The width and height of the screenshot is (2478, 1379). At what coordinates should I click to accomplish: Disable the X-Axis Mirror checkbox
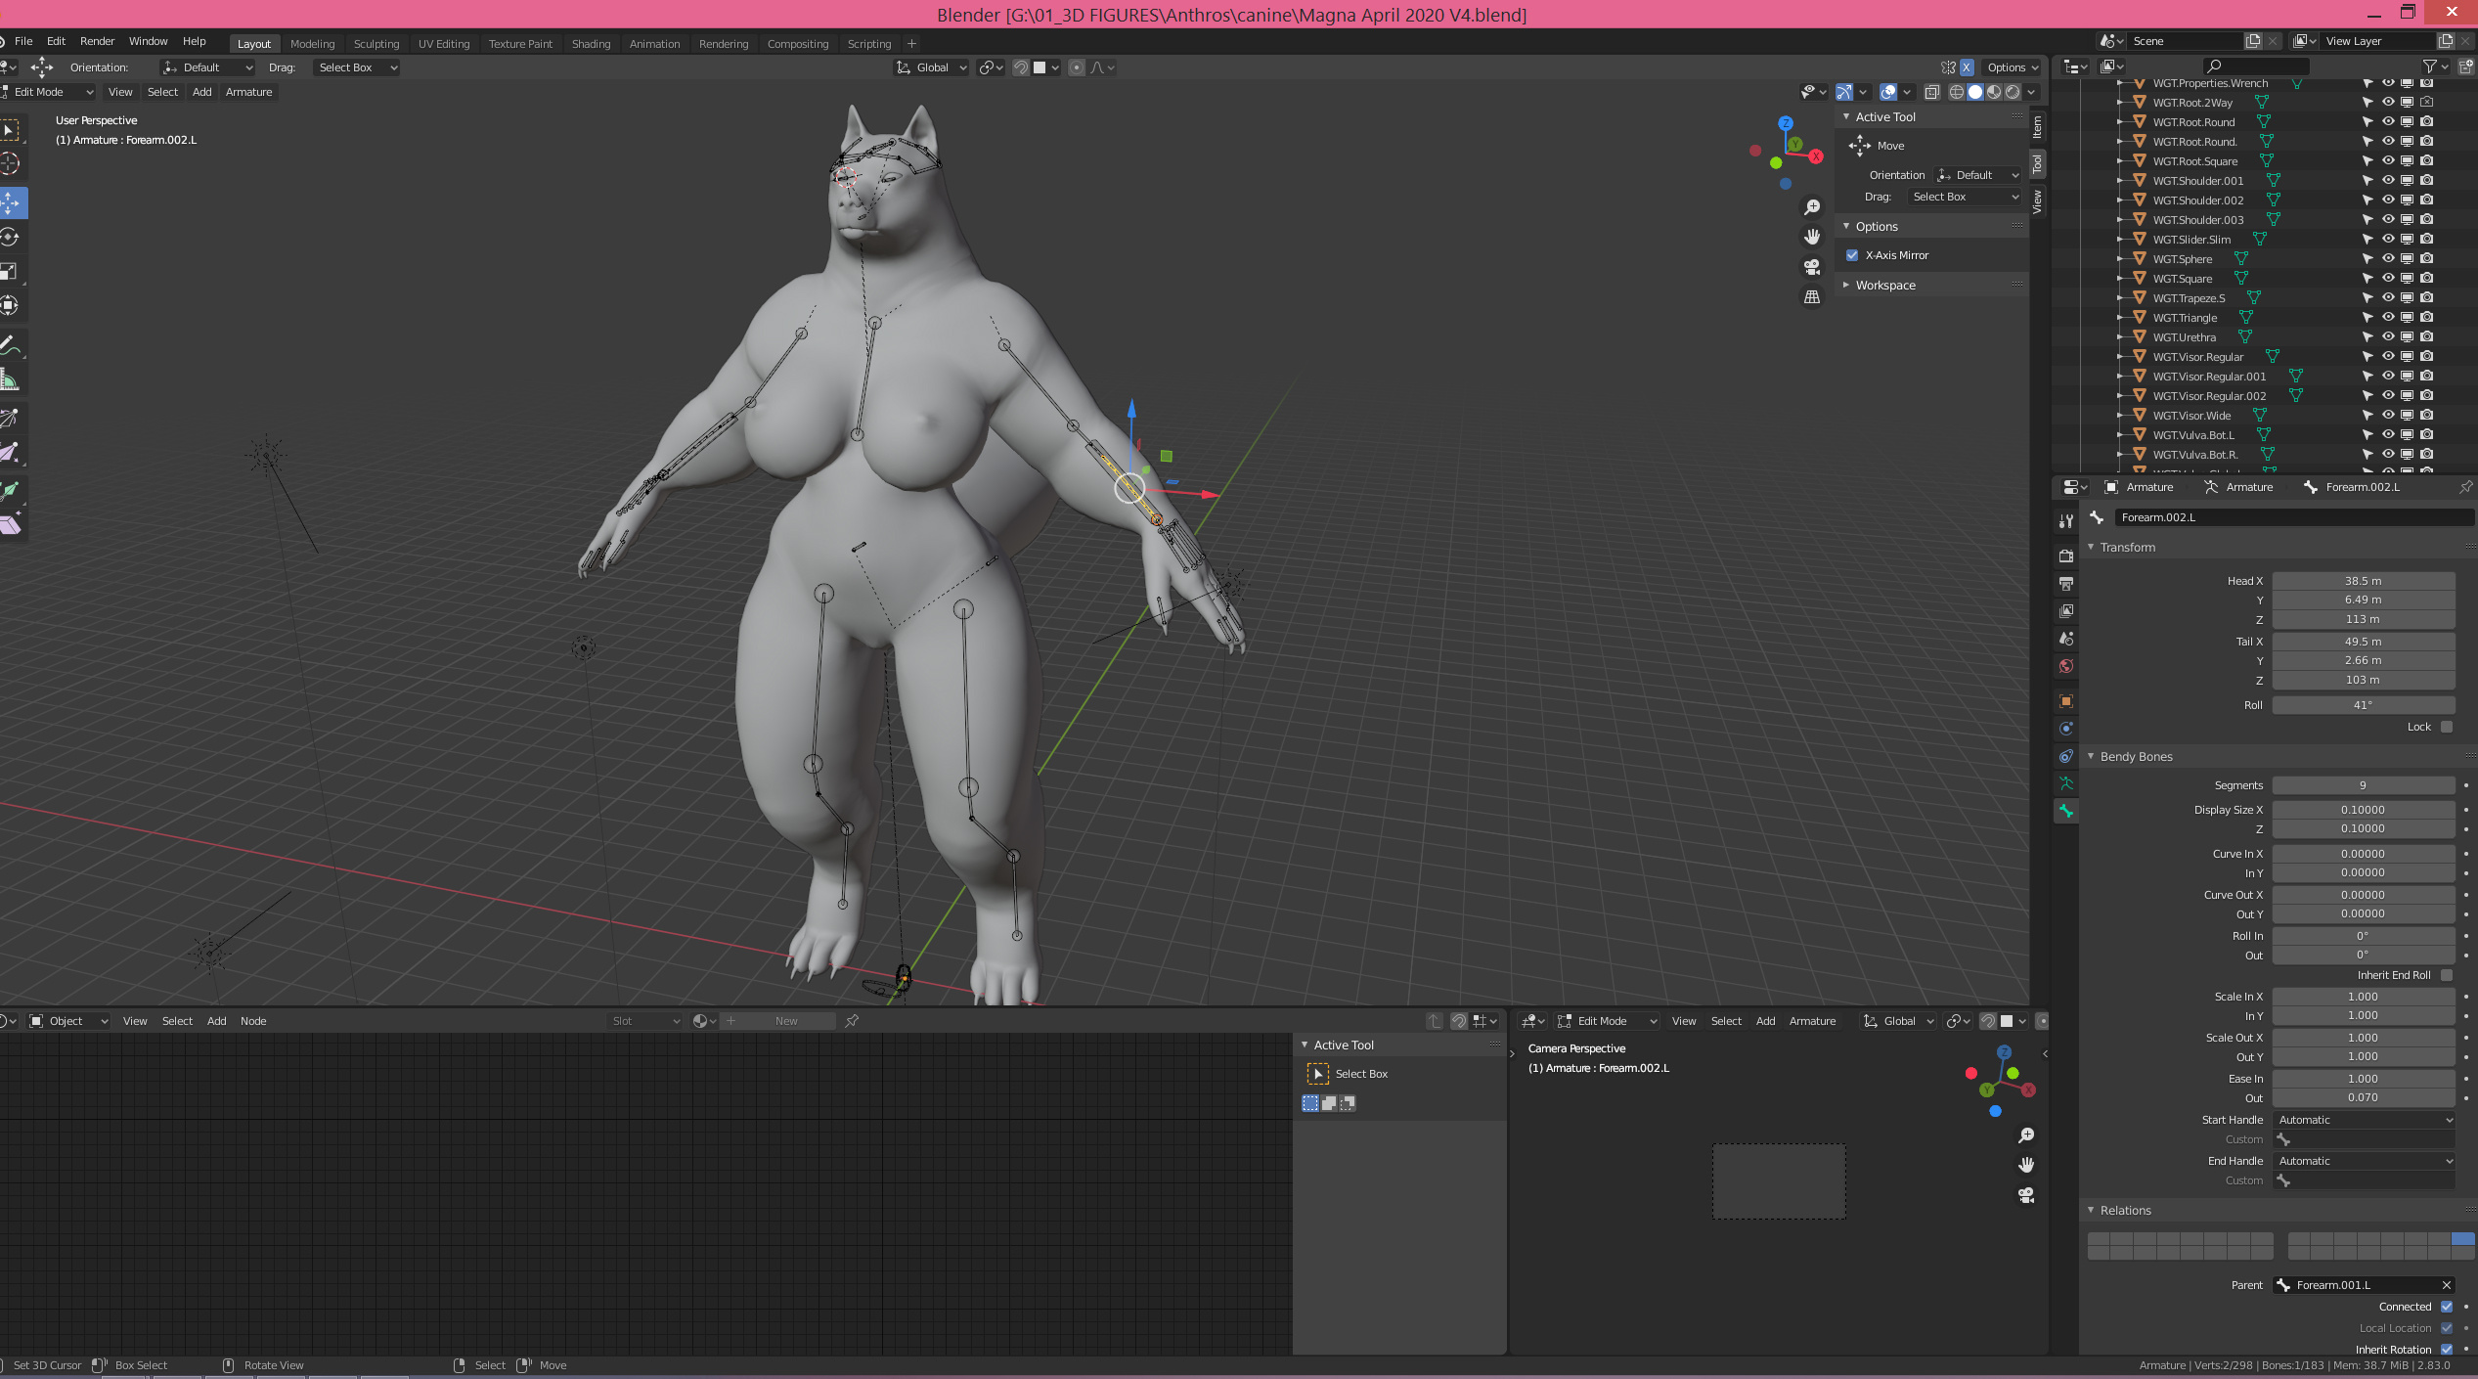[x=1852, y=255]
